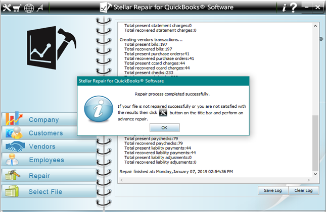This screenshot has width=326, height=212.
Task: Select 'Total recovered ccard charges:44' line
Action: (x=157, y=68)
